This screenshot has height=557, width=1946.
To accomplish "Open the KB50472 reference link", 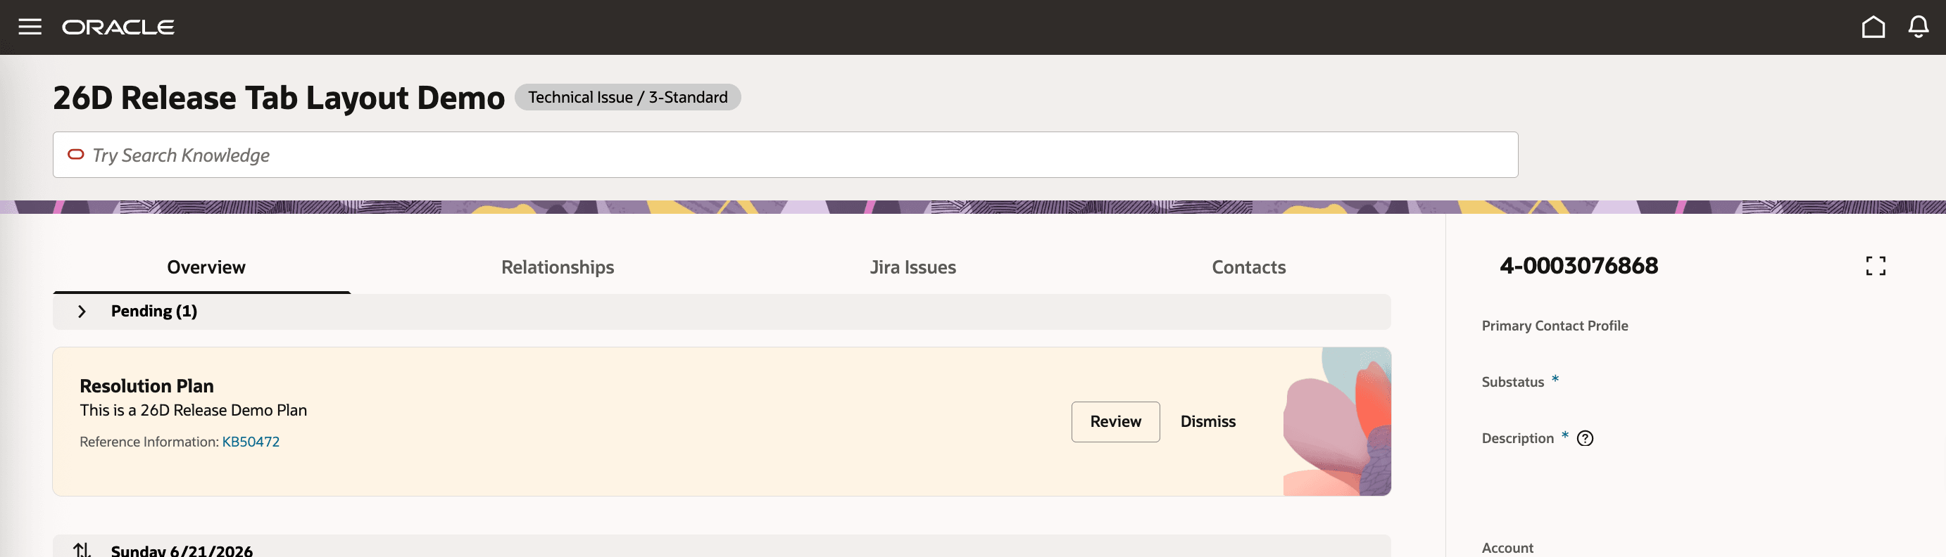I will tap(251, 442).
